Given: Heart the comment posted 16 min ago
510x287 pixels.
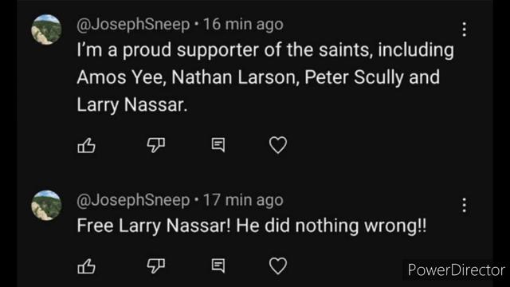Looking at the screenshot, I should tap(278, 145).
